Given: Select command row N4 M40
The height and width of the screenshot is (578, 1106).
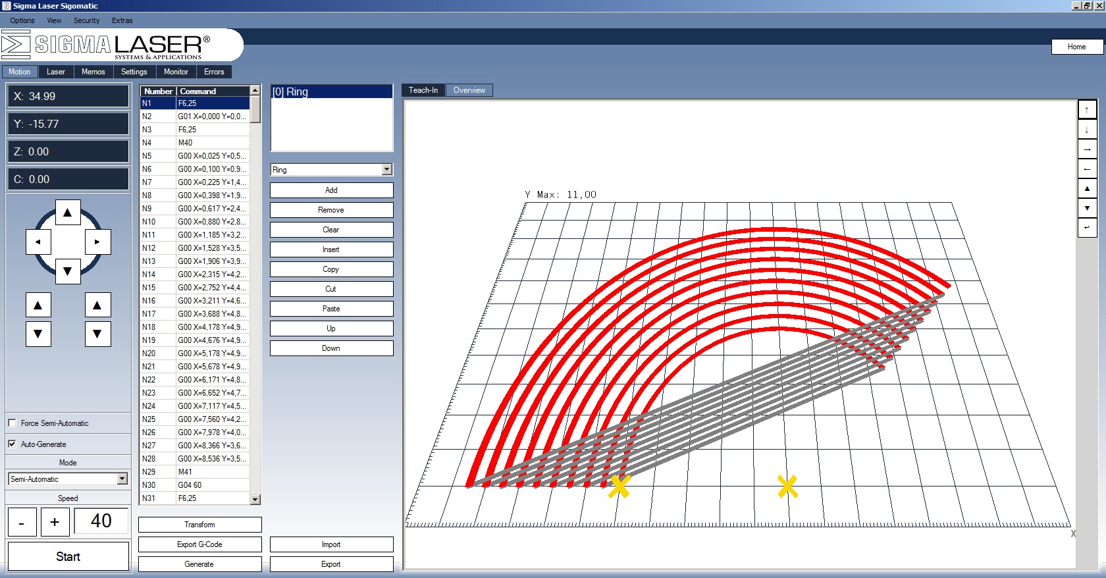Looking at the screenshot, I should [194, 143].
